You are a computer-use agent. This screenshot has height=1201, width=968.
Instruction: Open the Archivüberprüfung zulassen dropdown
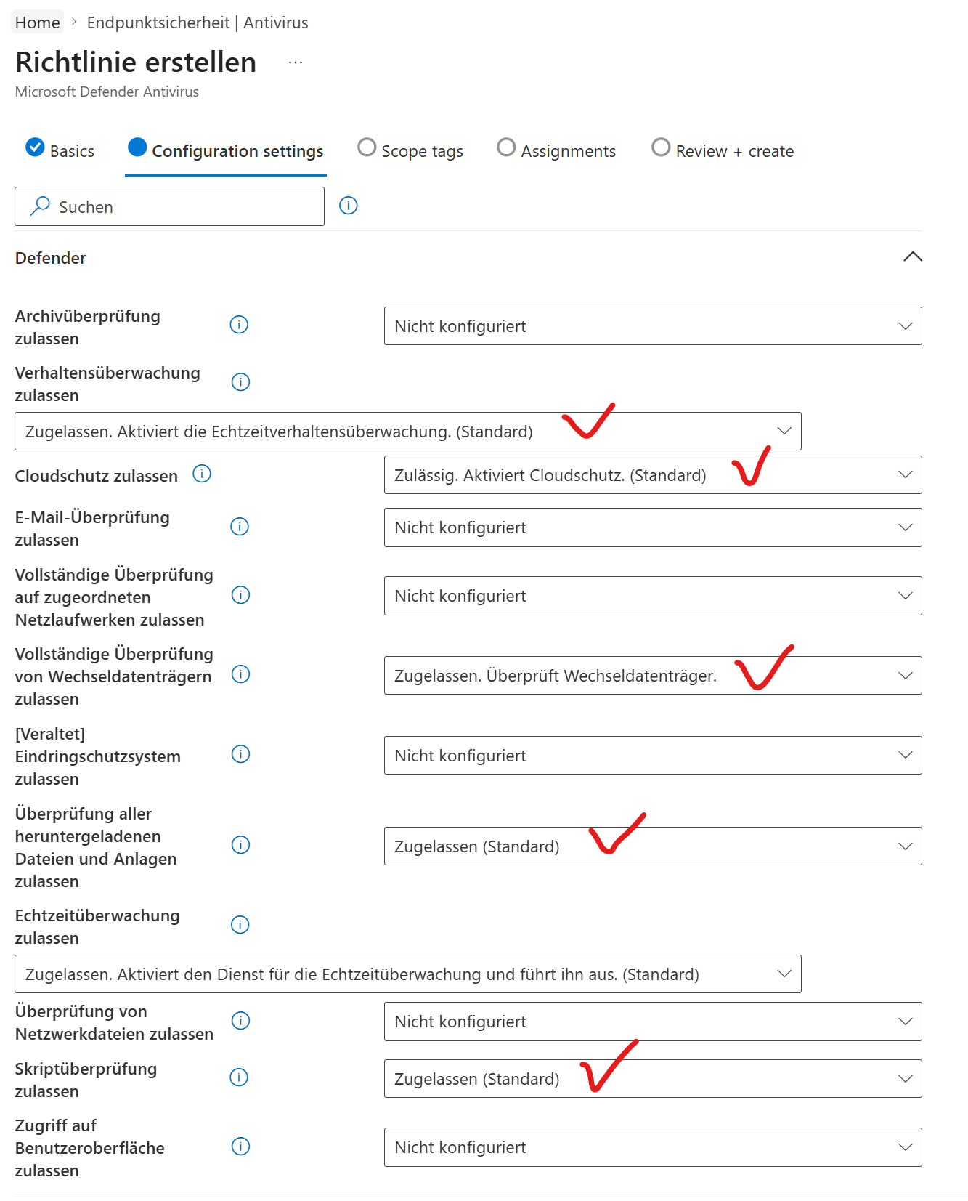pyautogui.click(x=652, y=326)
